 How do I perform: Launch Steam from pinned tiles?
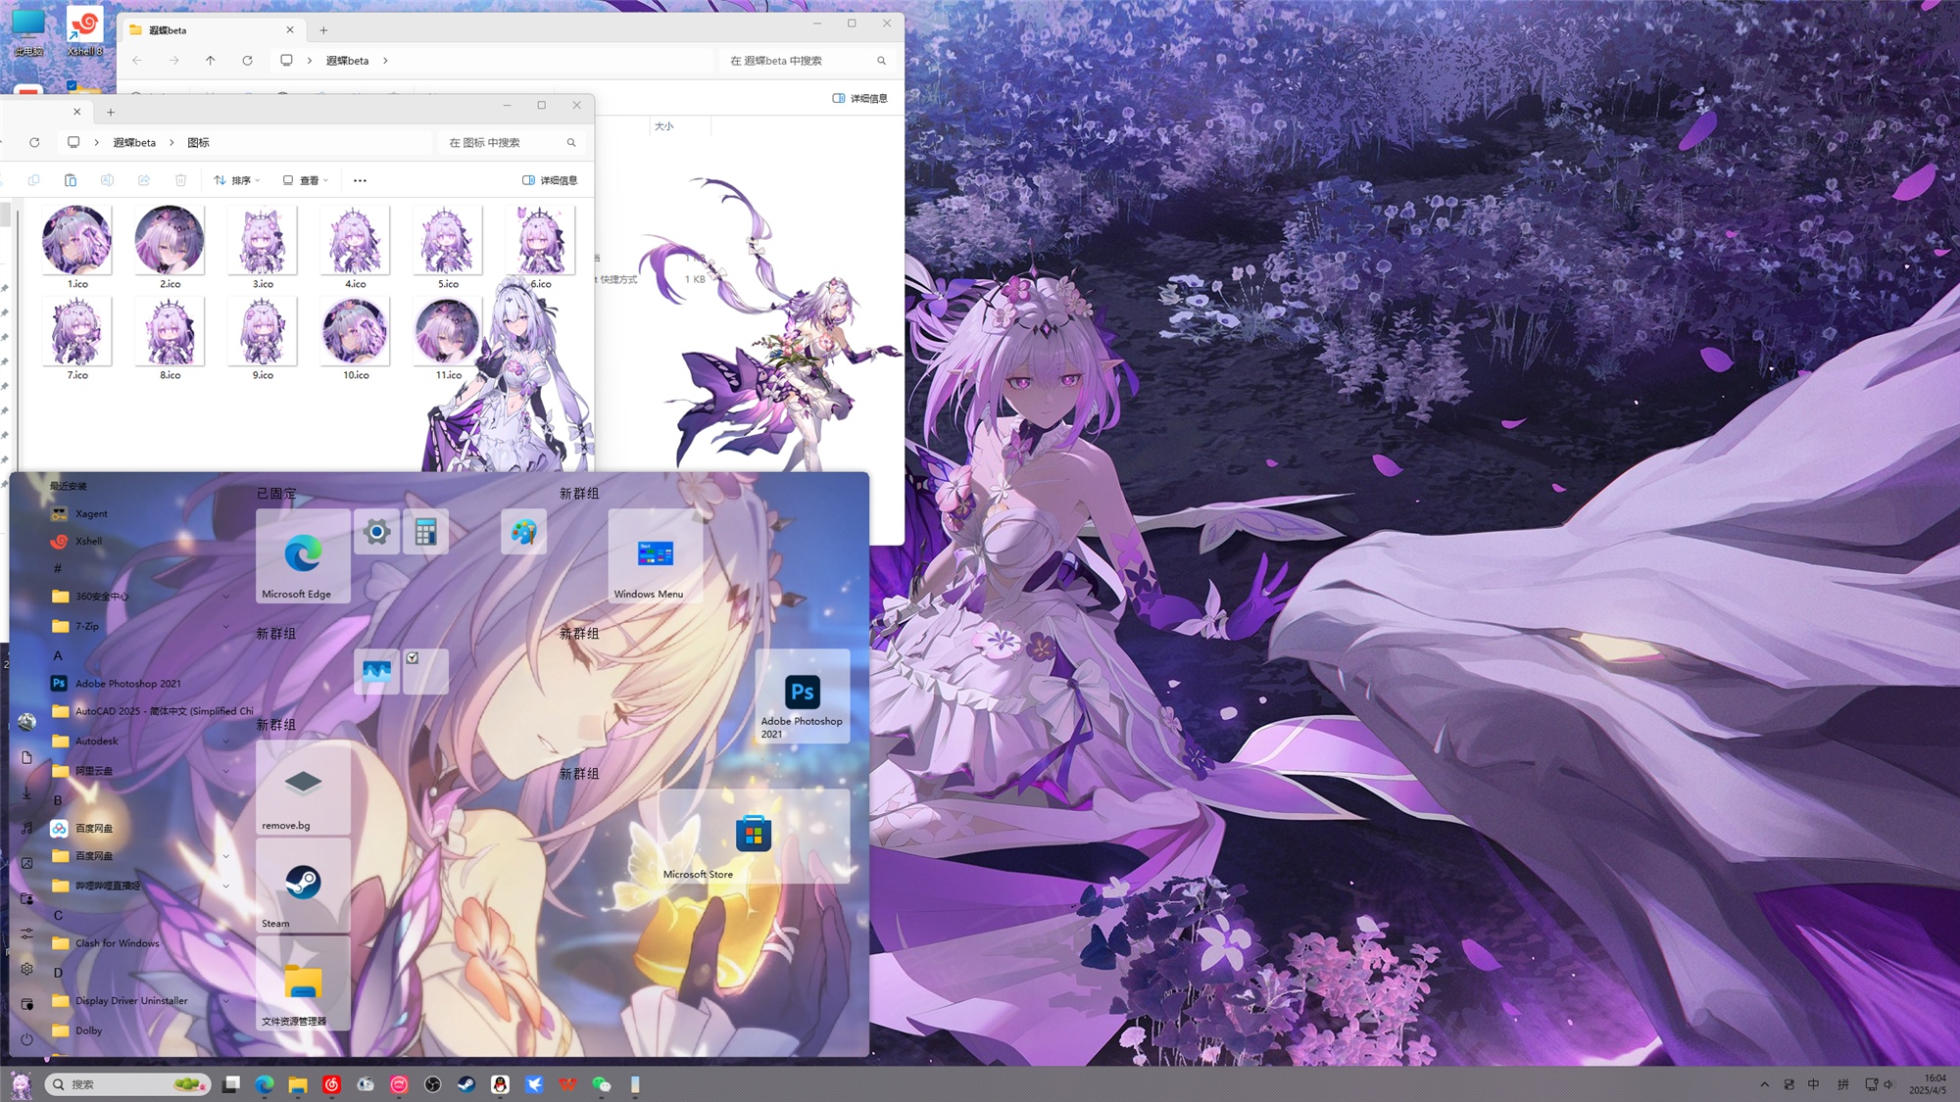(x=303, y=885)
